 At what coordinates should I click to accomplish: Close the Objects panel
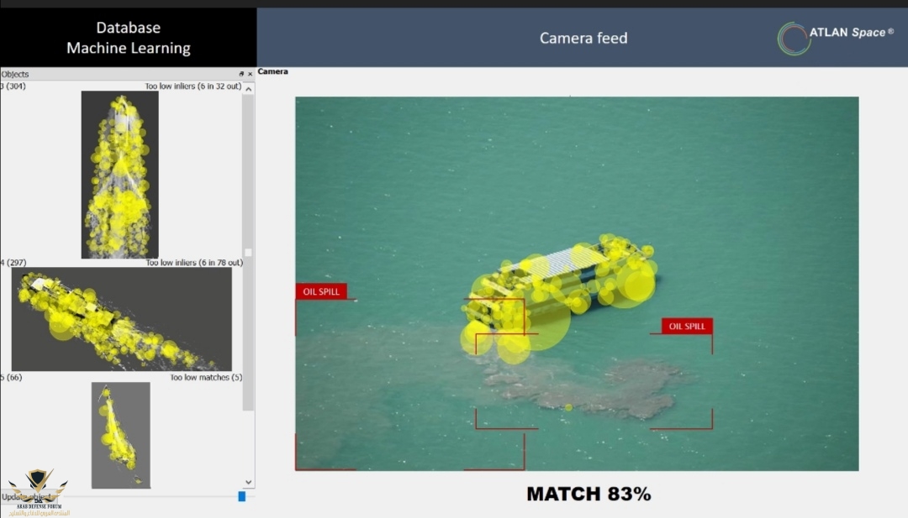pyautogui.click(x=250, y=74)
